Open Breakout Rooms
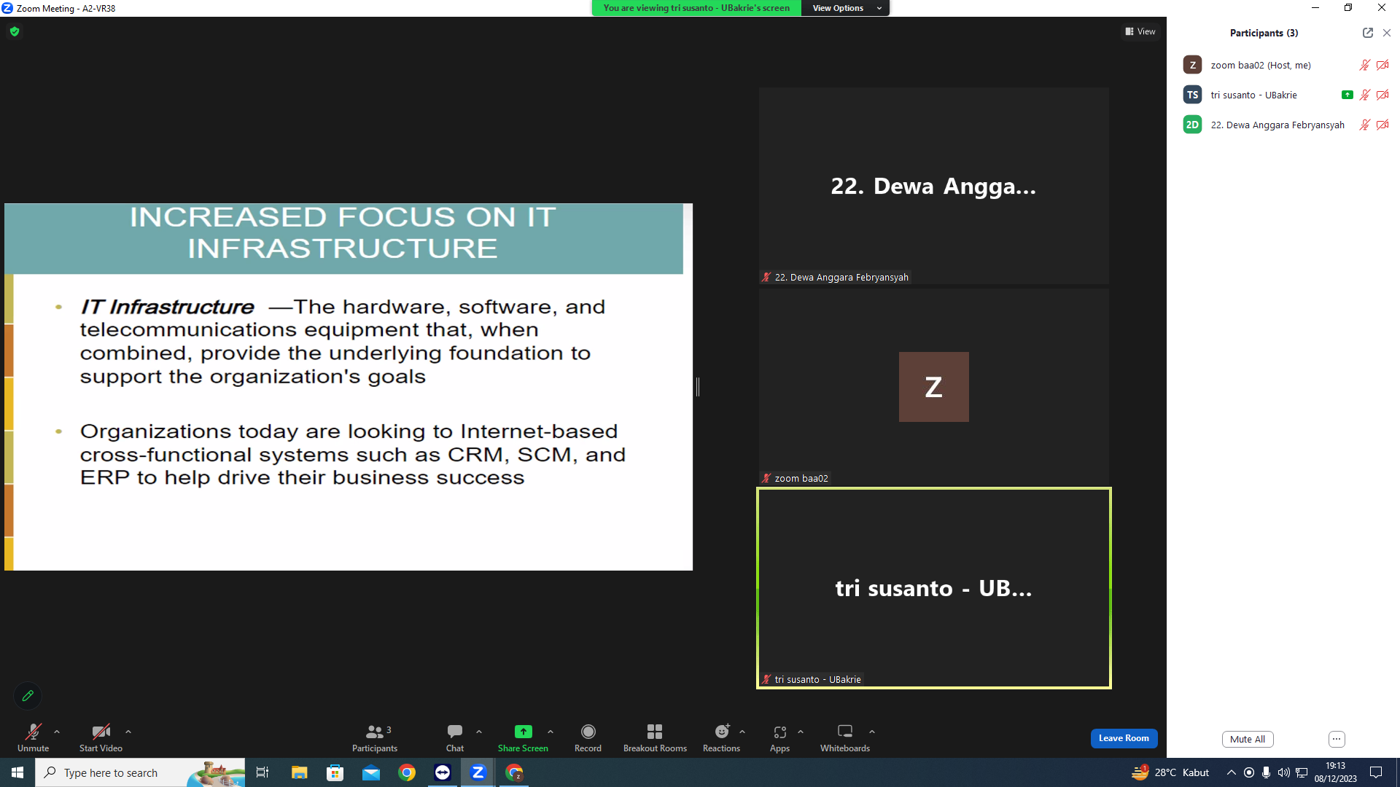The height and width of the screenshot is (787, 1400). click(x=655, y=737)
